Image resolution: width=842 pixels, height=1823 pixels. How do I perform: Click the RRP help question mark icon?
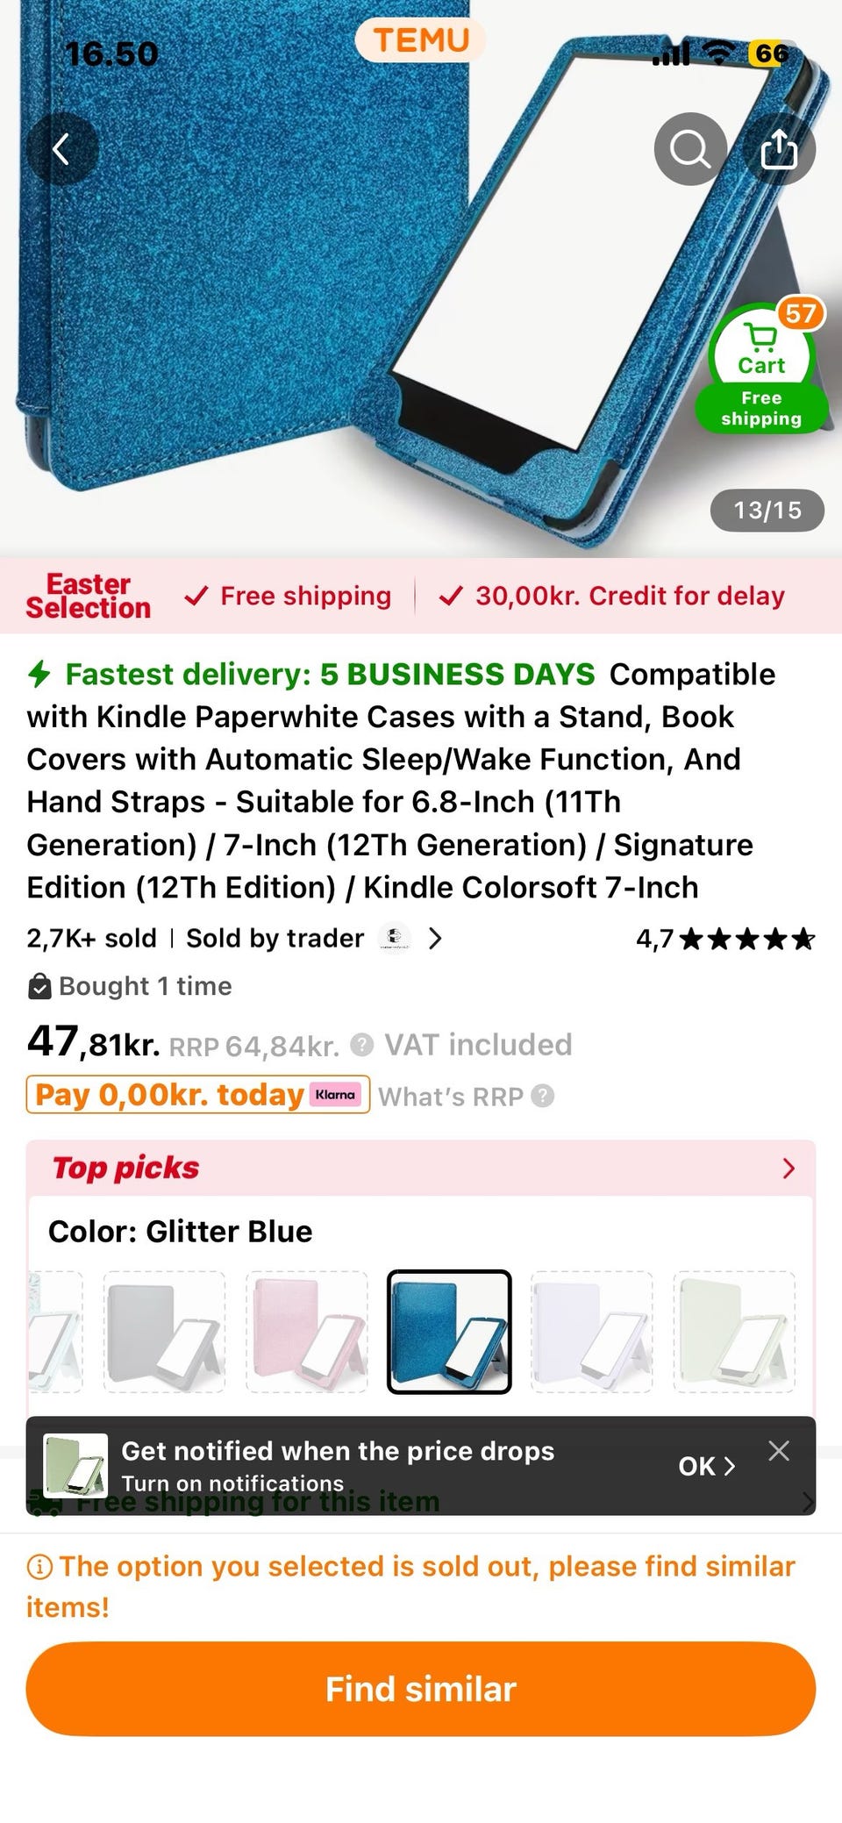coord(362,1045)
